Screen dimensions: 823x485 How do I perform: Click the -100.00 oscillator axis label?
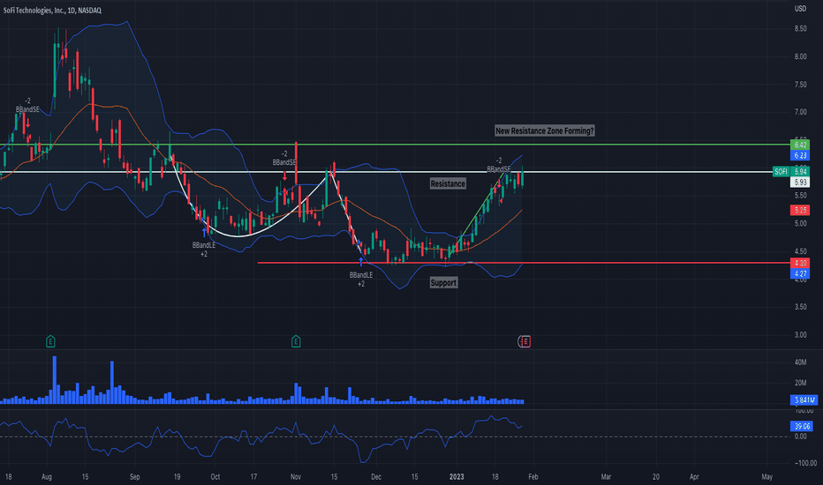pyautogui.click(x=805, y=463)
